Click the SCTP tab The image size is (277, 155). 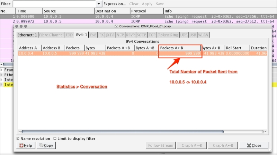pyautogui.click(x=141, y=35)
